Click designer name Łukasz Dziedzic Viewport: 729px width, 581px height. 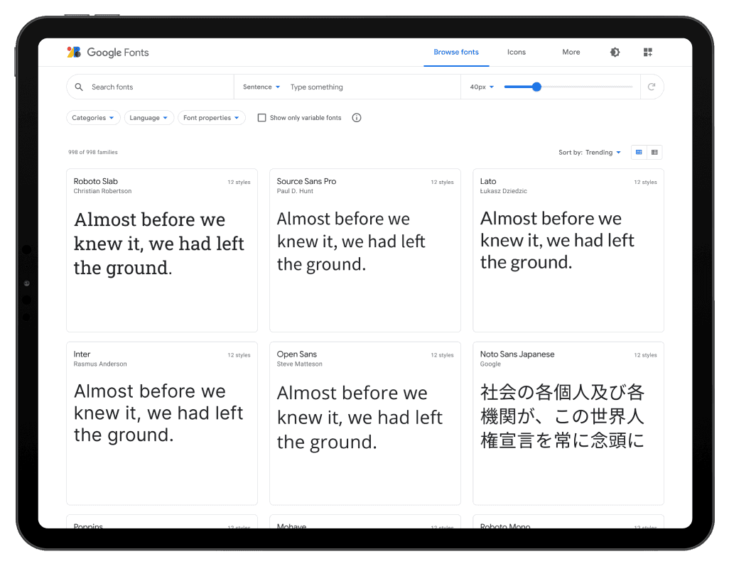504,191
